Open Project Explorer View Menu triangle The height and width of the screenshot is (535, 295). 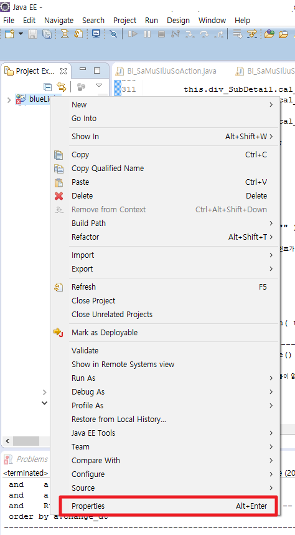(99, 86)
